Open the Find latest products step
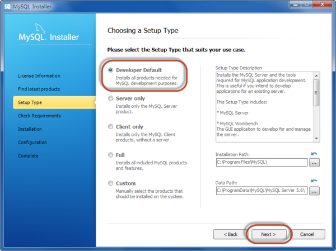This screenshot has height=251, width=336. coord(39,89)
